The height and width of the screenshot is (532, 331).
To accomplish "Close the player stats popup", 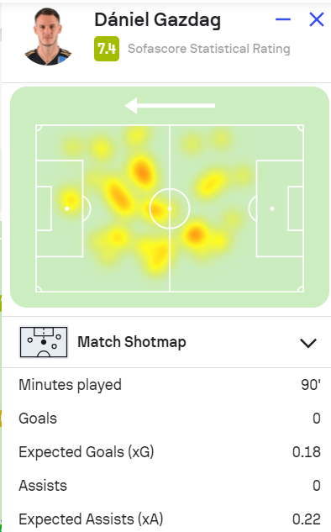I will pyautogui.click(x=317, y=19).
